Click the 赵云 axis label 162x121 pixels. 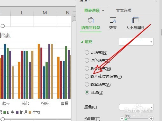tap(6, 103)
